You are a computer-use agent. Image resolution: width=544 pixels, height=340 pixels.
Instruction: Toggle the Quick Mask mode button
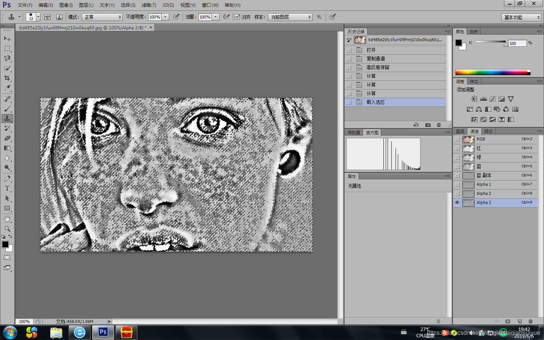coord(7,258)
